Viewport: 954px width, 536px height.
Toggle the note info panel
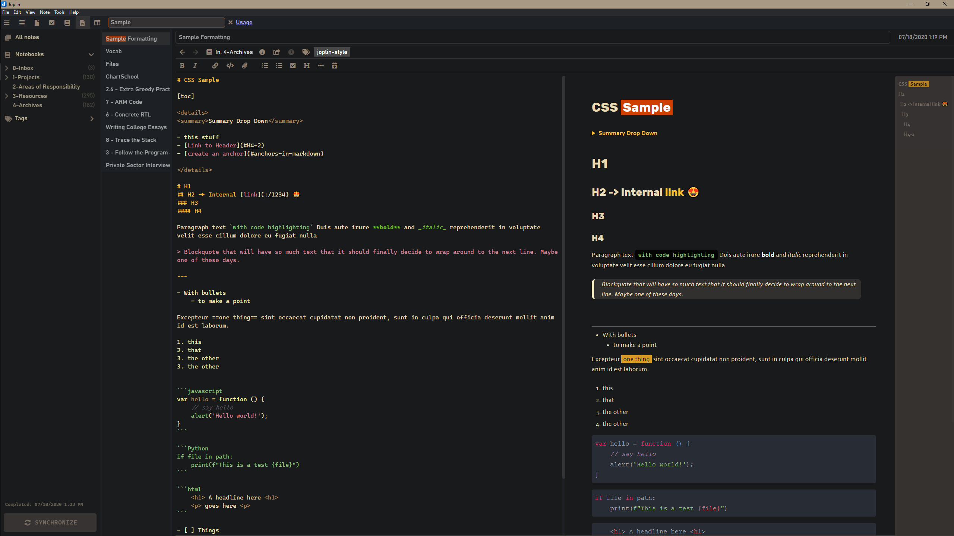[x=262, y=52]
